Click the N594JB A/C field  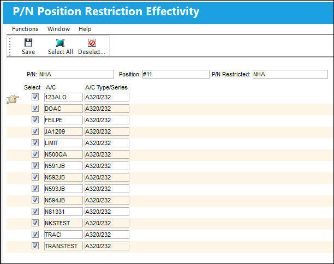point(63,200)
